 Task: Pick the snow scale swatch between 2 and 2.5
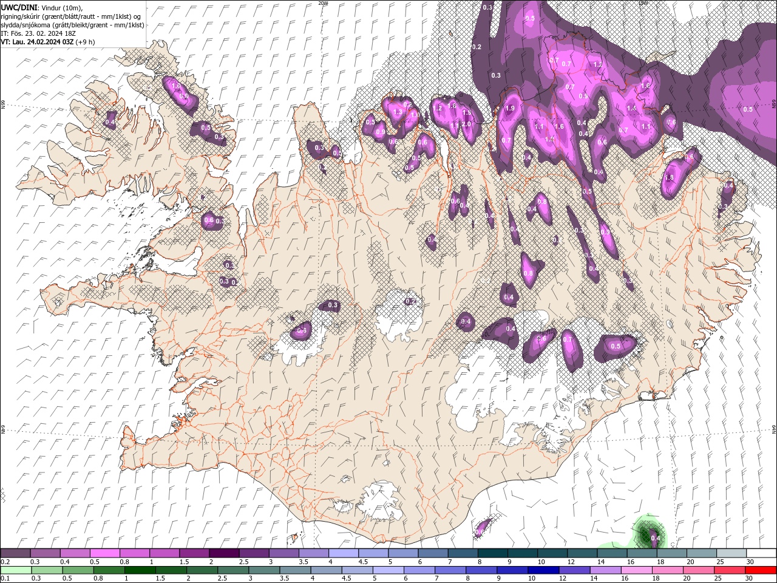pyautogui.click(x=223, y=553)
